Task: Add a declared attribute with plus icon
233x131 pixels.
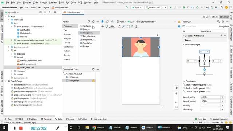Action: 221,35
